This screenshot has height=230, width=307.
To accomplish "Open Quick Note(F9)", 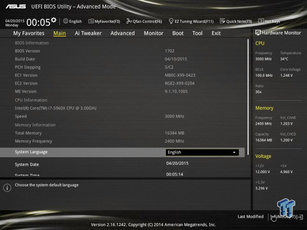I will pos(236,21).
